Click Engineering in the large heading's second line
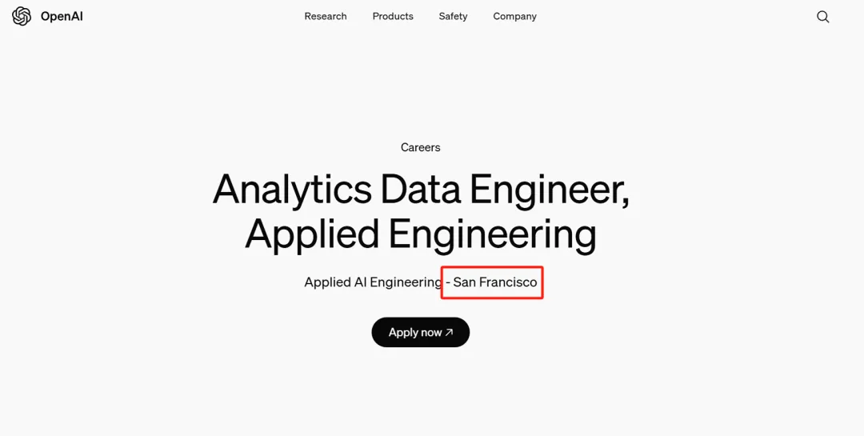Screen dimensions: 864x436 pos(493,235)
